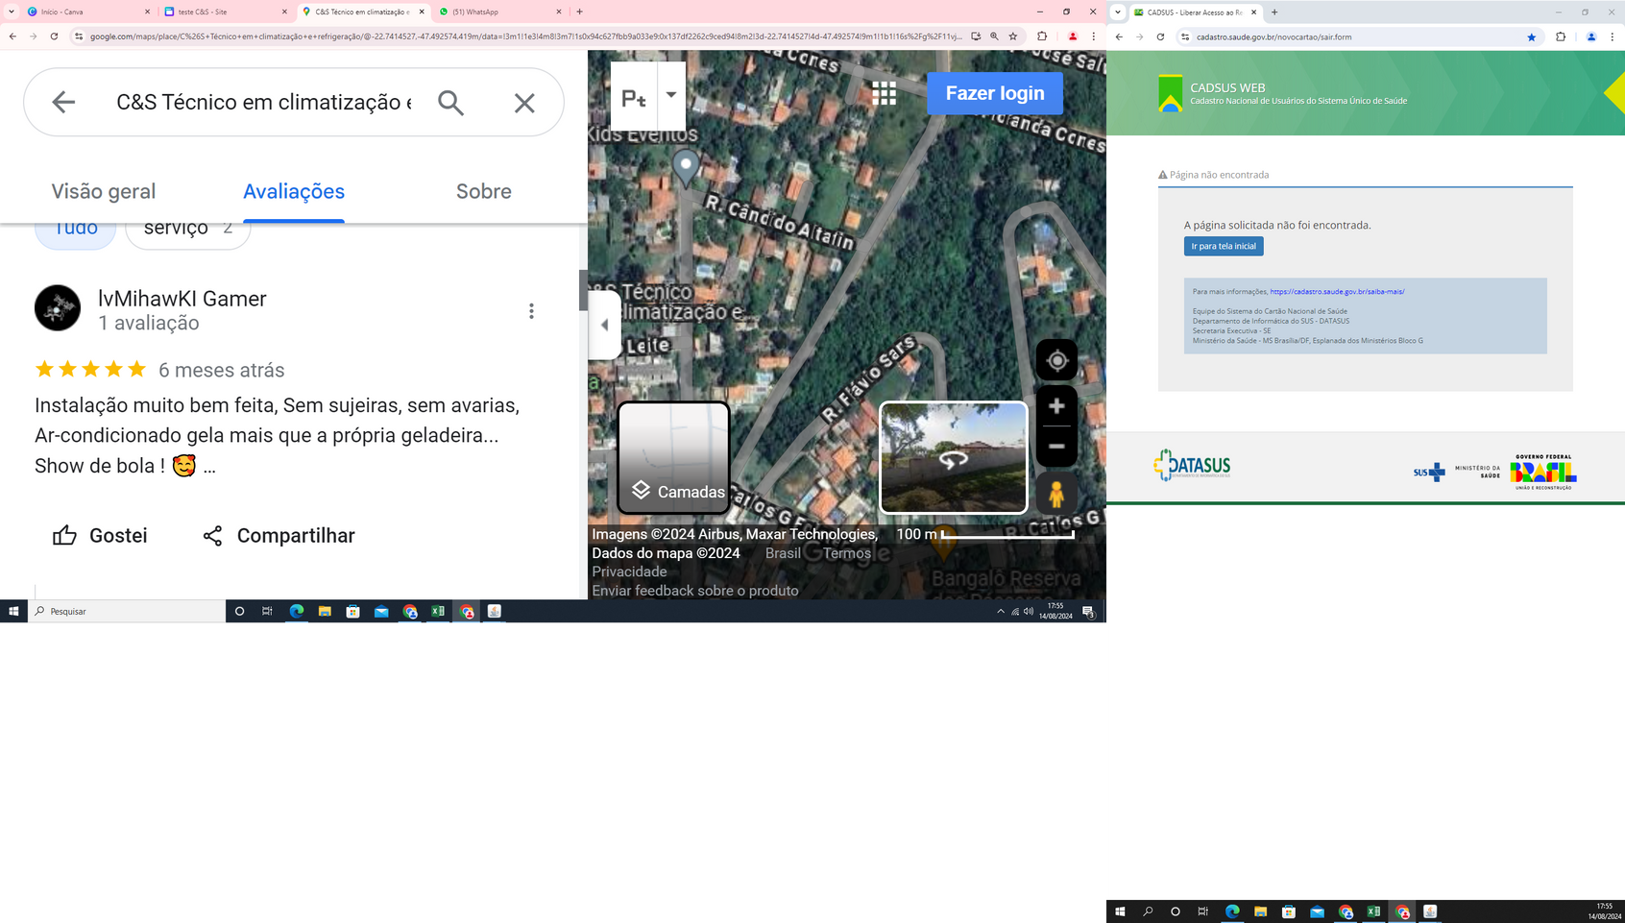Open File Explorer from the left taskbar
The width and height of the screenshot is (1625, 923).
coord(325,611)
